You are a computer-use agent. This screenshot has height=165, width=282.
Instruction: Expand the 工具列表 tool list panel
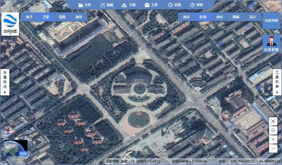pos(277,82)
